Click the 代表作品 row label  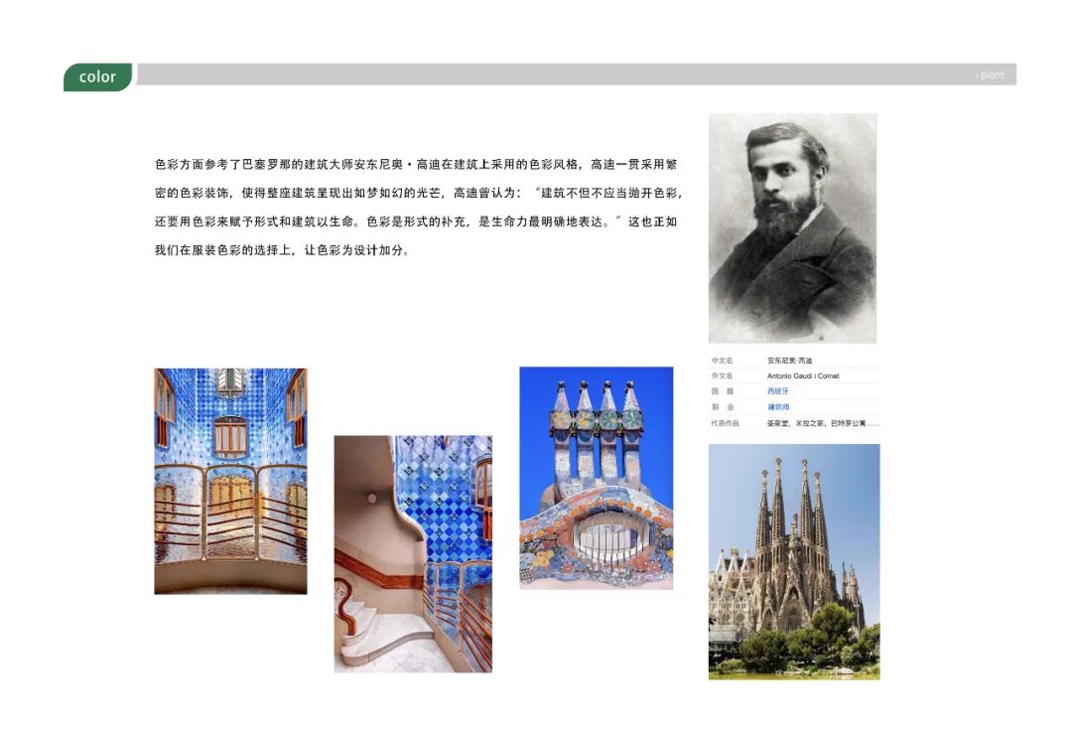(725, 423)
